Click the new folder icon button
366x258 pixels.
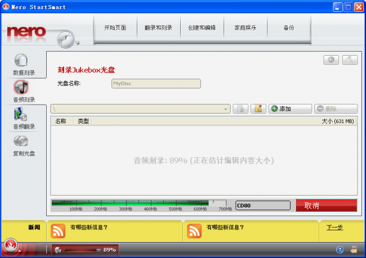click(x=258, y=109)
